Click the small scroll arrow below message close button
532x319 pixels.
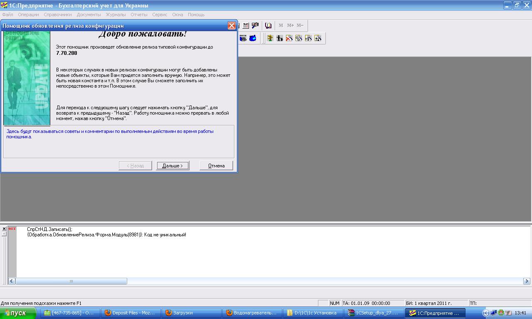[4, 234]
